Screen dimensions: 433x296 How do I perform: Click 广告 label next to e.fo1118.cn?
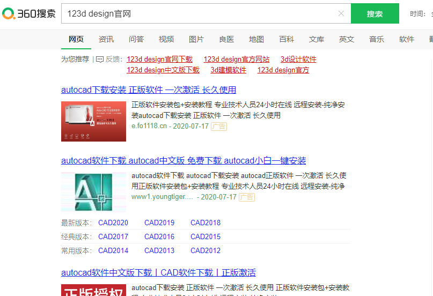pos(219,127)
